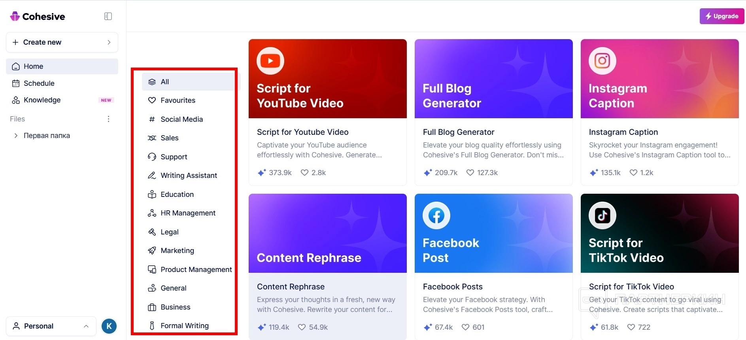
Task: Favourite the Script for Youtube Video heart
Action: 304,173
